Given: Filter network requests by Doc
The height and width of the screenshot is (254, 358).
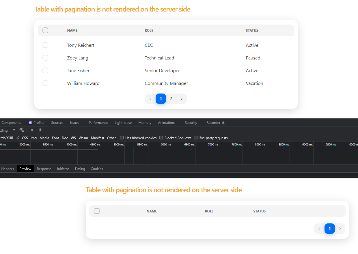Looking at the screenshot, I should tap(65, 138).
